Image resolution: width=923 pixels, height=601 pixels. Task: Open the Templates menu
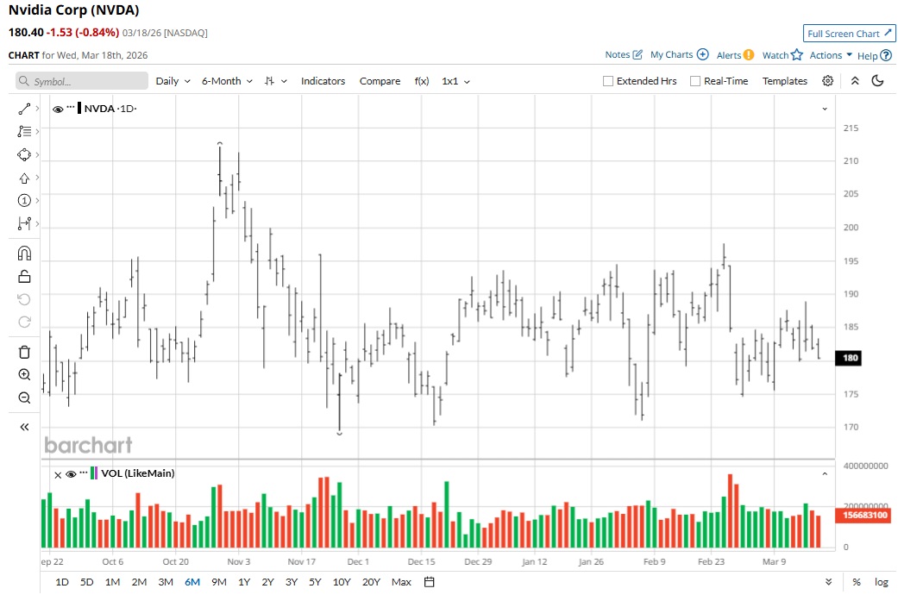pos(785,81)
